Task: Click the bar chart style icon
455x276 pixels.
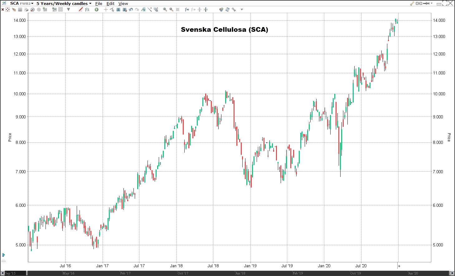Action: pyautogui.click(x=87, y=9)
